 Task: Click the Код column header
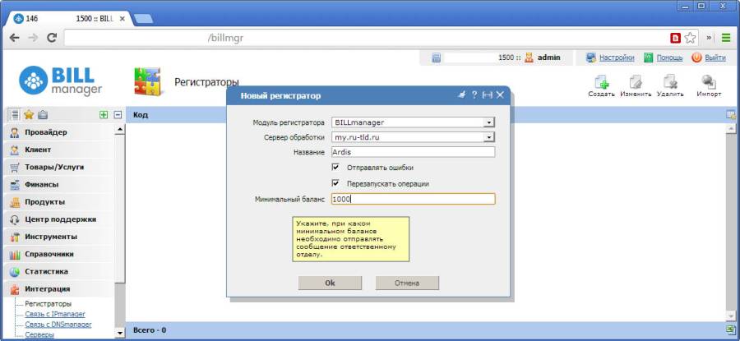141,114
